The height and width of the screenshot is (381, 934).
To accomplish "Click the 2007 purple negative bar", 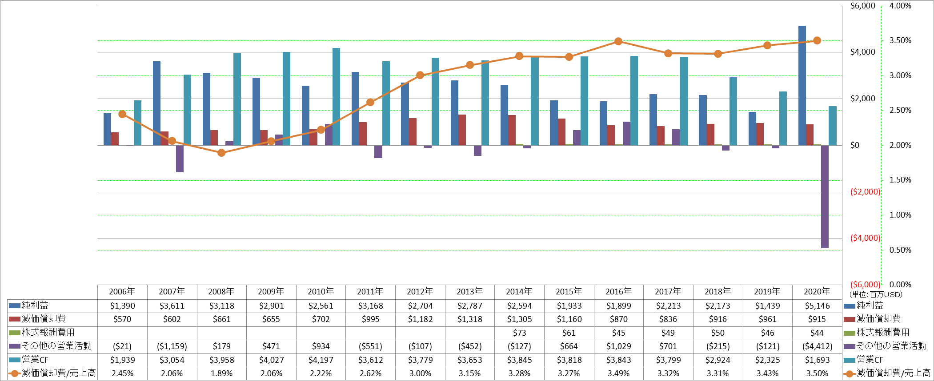I will (x=180, y=159).
